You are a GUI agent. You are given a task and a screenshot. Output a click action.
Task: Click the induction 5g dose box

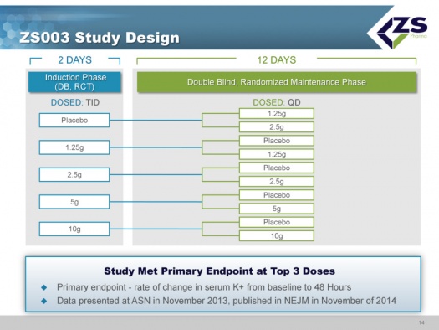click(x=74, y=202)
